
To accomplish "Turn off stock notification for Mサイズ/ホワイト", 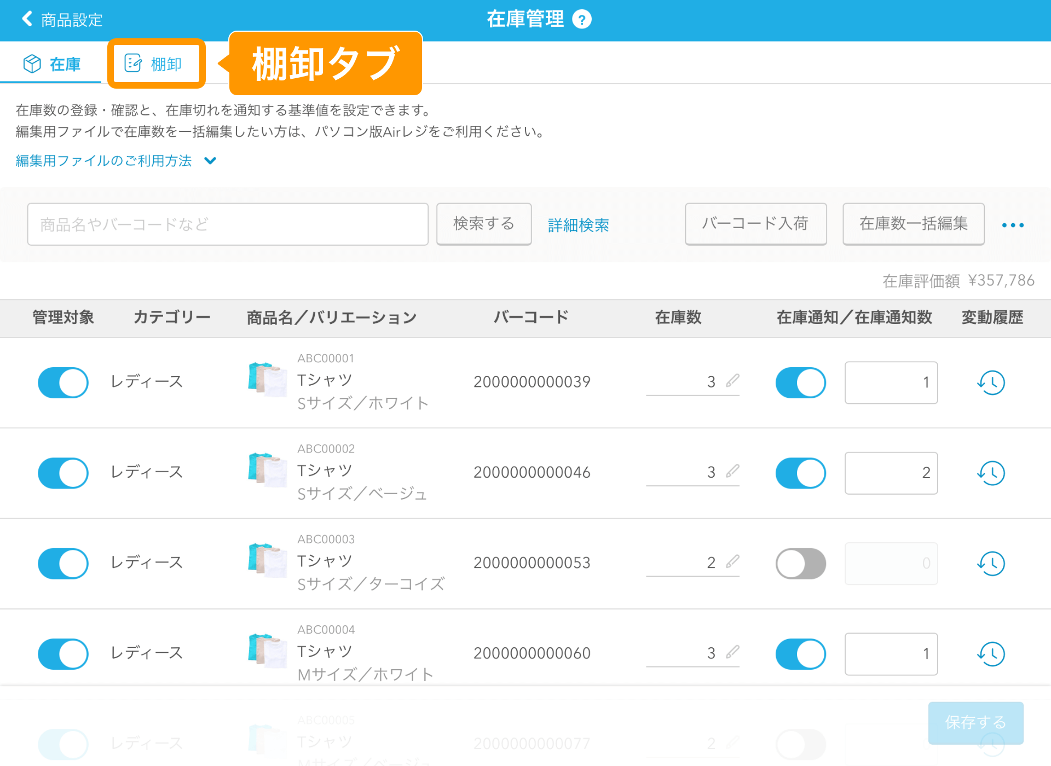I will coord(800,654).
